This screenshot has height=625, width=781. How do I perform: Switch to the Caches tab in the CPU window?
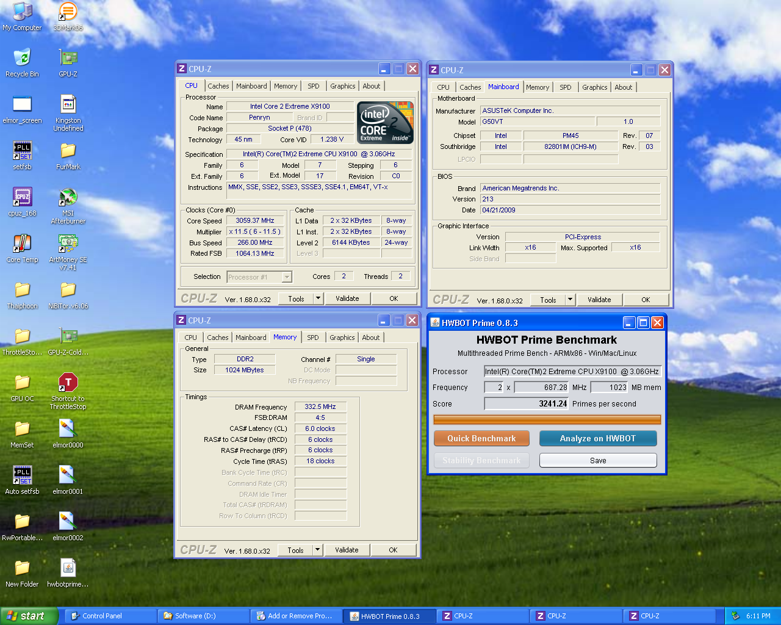coord(218,86)
